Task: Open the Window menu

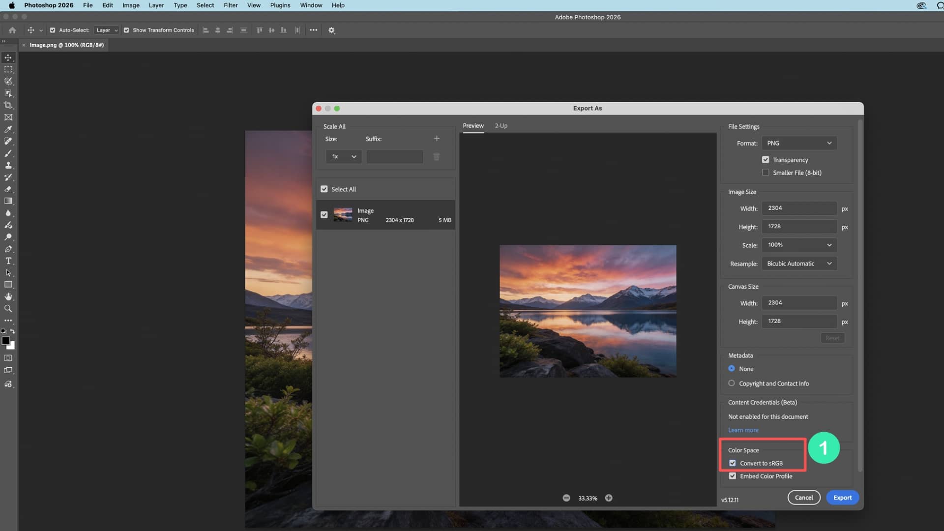Action: 311,5
